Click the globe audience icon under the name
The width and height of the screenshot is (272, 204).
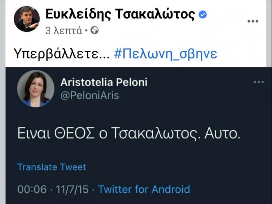(95, 29)
